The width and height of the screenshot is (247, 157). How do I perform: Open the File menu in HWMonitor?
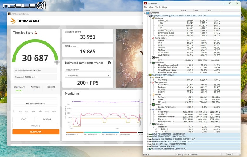point(145,7)
